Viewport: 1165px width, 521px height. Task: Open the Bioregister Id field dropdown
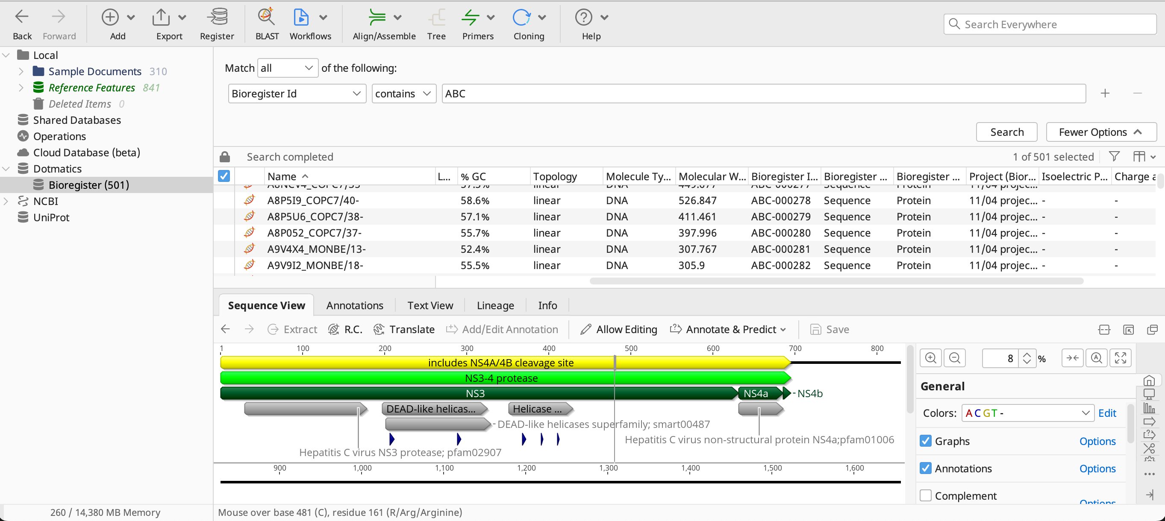click(297, 94)
